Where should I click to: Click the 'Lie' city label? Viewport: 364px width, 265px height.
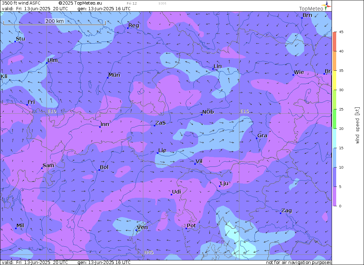pyautogui.click(x=162, y=150)
